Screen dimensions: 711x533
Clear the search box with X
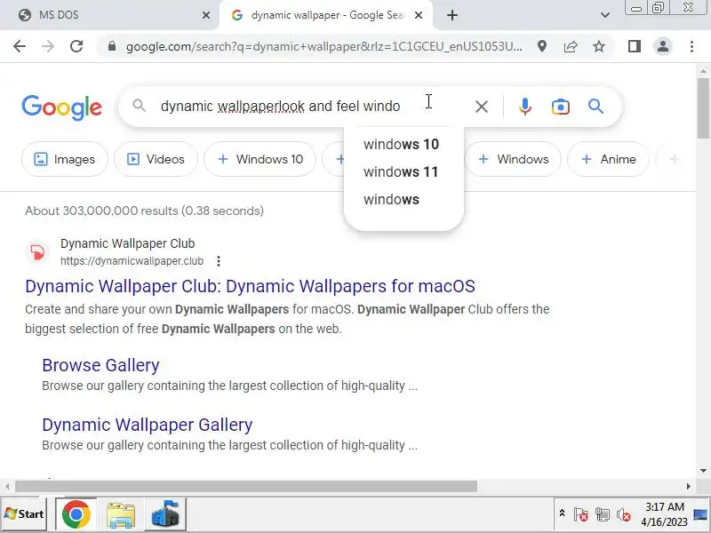[x=482, y=107]
